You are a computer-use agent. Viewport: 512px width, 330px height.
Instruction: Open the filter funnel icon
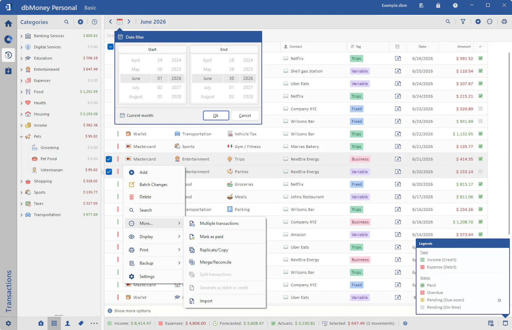tap(463, 21)
